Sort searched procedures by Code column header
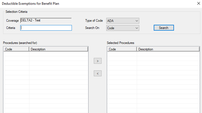The width and height of the screenshot is (202, 113). [16, 49]
